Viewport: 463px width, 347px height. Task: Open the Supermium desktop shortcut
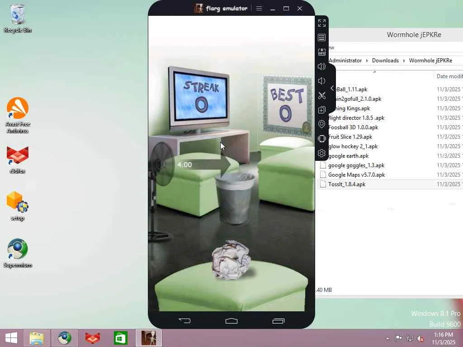(18, 253)
